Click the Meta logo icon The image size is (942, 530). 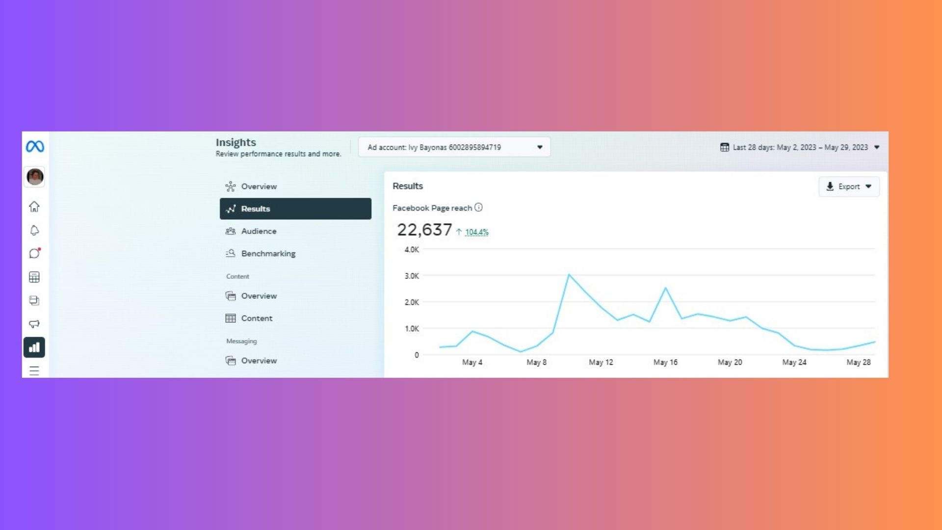[x=35, y=146]
